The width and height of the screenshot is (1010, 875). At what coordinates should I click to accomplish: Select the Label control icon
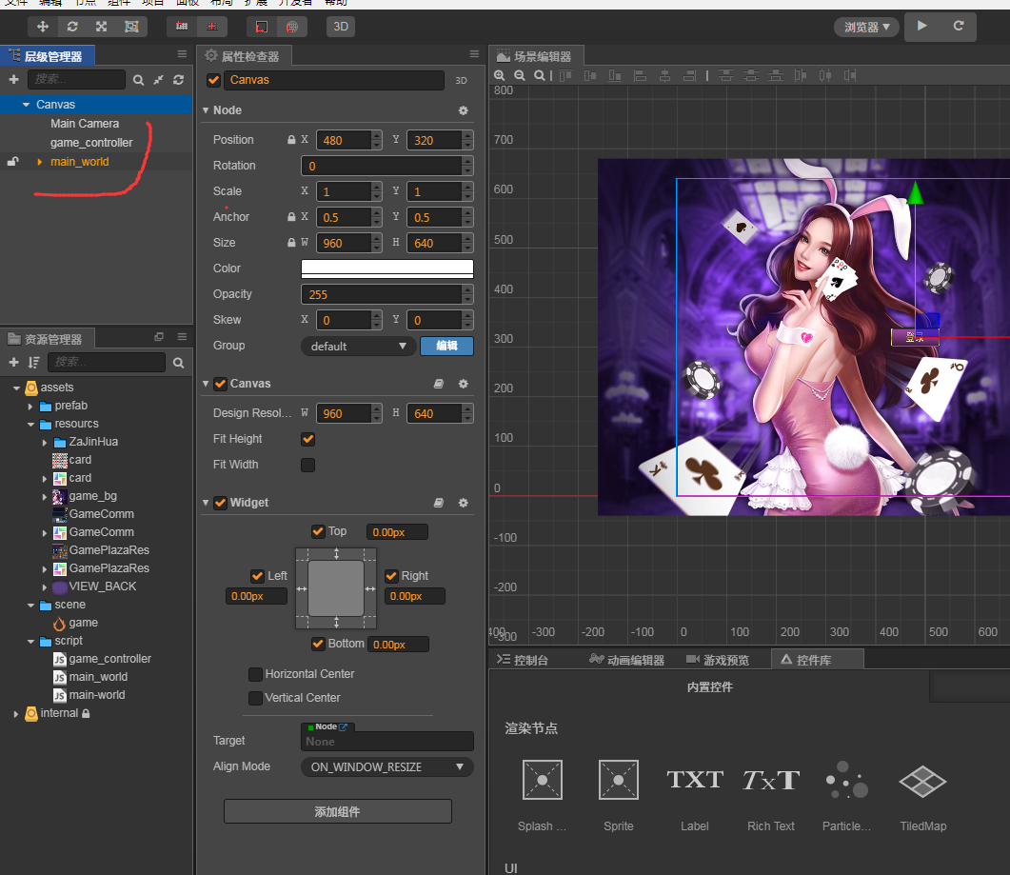[x=694, y=780]
